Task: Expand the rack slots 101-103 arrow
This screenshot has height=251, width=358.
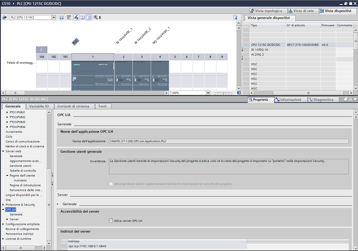Action: [x=42, y=50]
